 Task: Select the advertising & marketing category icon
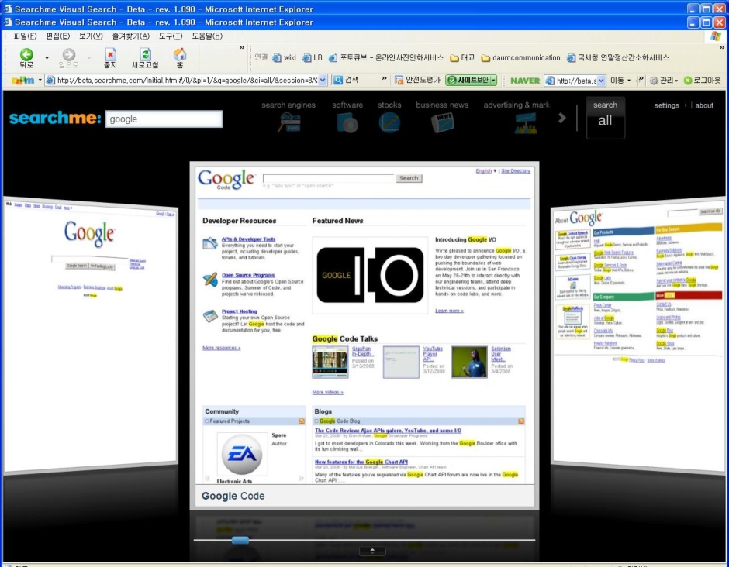pyautogui.click(x=526, y=123)
